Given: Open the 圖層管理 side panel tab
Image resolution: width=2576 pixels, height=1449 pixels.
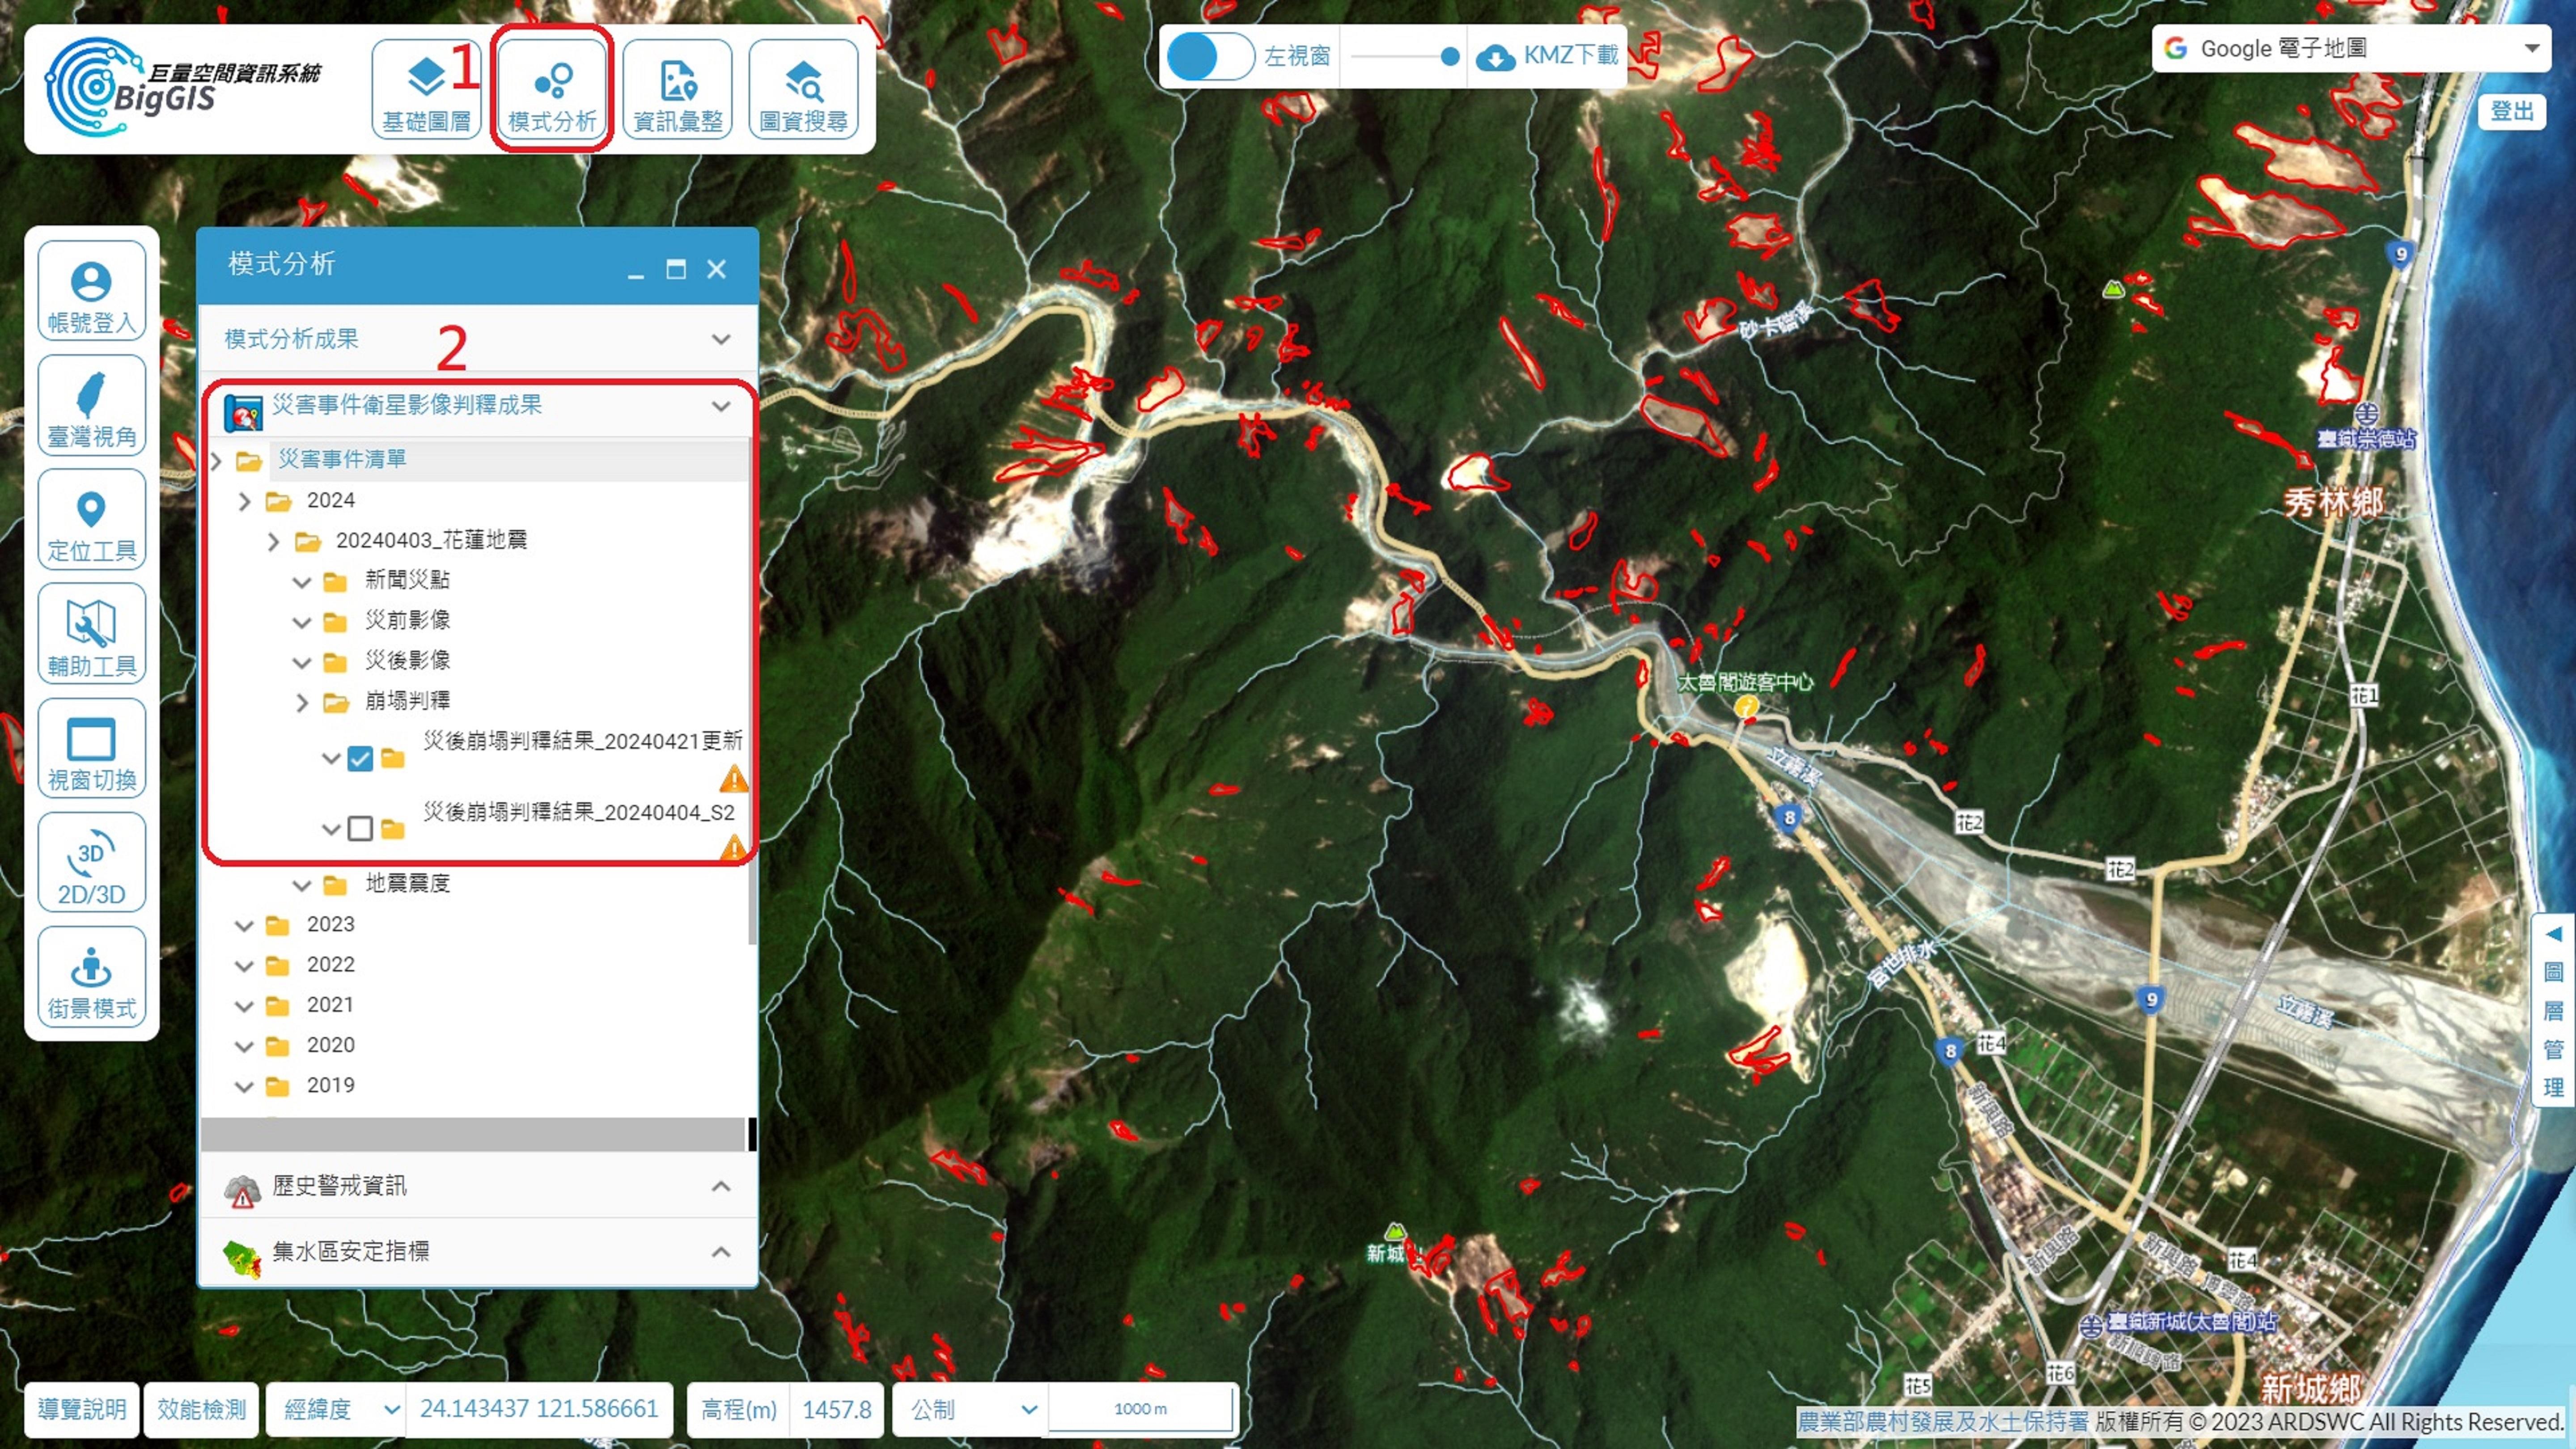Looking at the screenshot, I should tap(2553, 1010).
